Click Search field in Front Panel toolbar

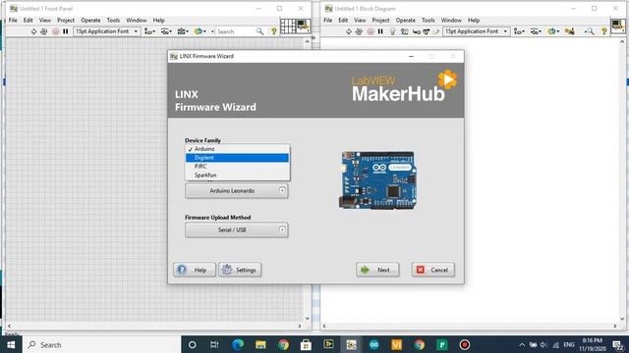(x=236, y=31)
